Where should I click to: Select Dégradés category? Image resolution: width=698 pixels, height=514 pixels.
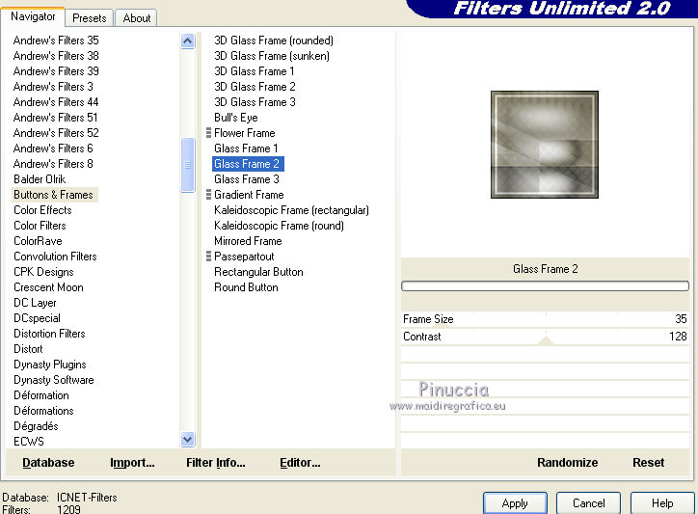[x=36, y=426]
